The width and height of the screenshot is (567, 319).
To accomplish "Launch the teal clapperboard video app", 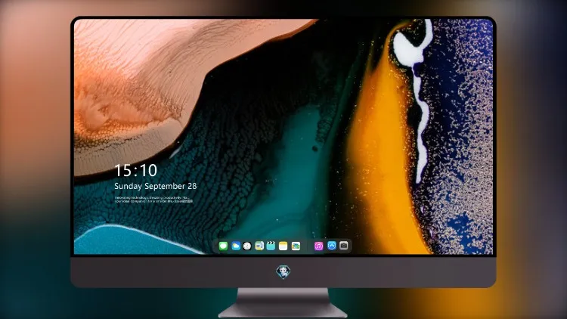I will coord(271,246).
